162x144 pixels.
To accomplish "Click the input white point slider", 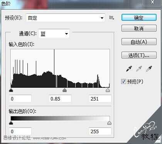I will [x=108, y=90].
